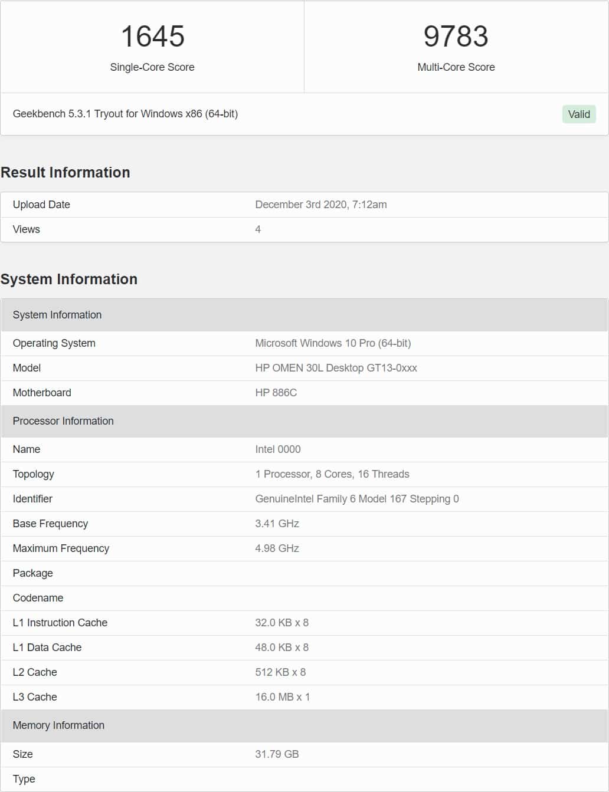Select the System Information heading
This screenshot has height=792, width=609.
(69, 279)
